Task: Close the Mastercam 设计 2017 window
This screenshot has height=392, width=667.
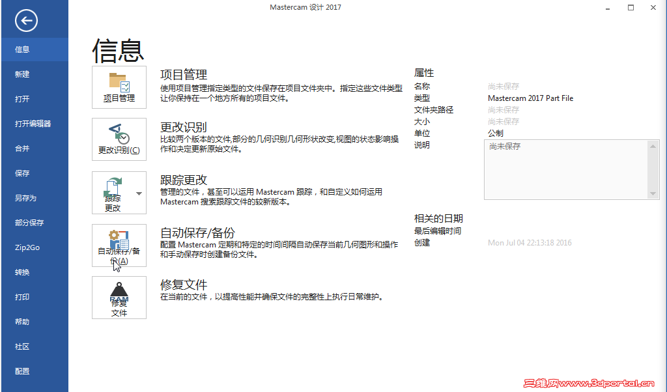Action: (x=653, y=8)
